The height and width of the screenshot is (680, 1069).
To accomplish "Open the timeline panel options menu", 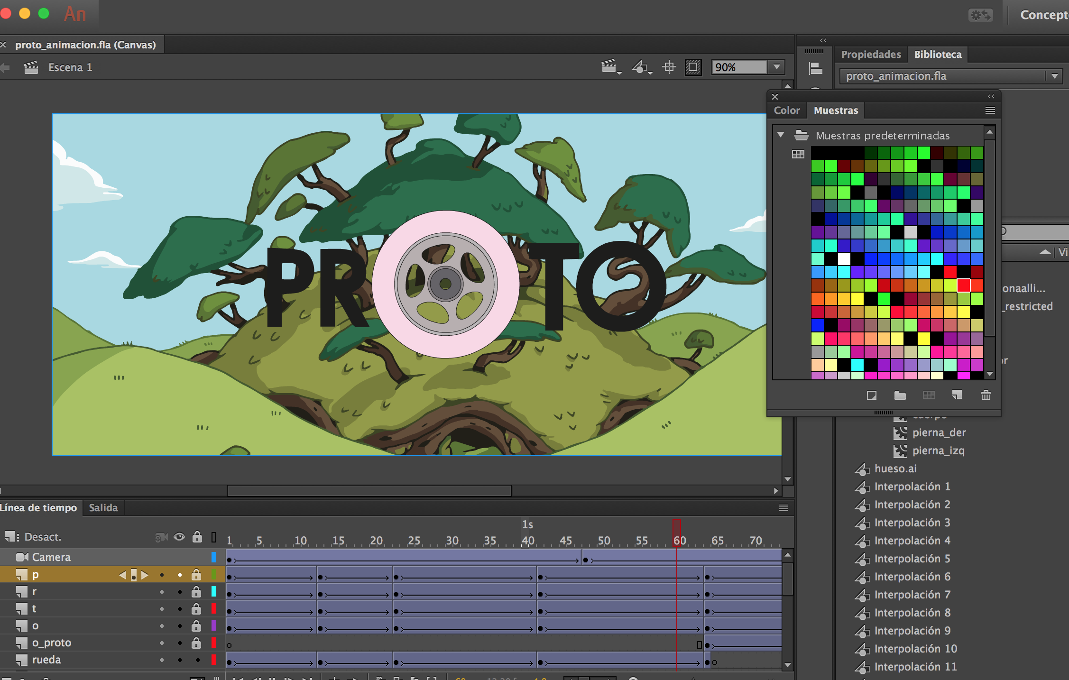I will 783,508.
